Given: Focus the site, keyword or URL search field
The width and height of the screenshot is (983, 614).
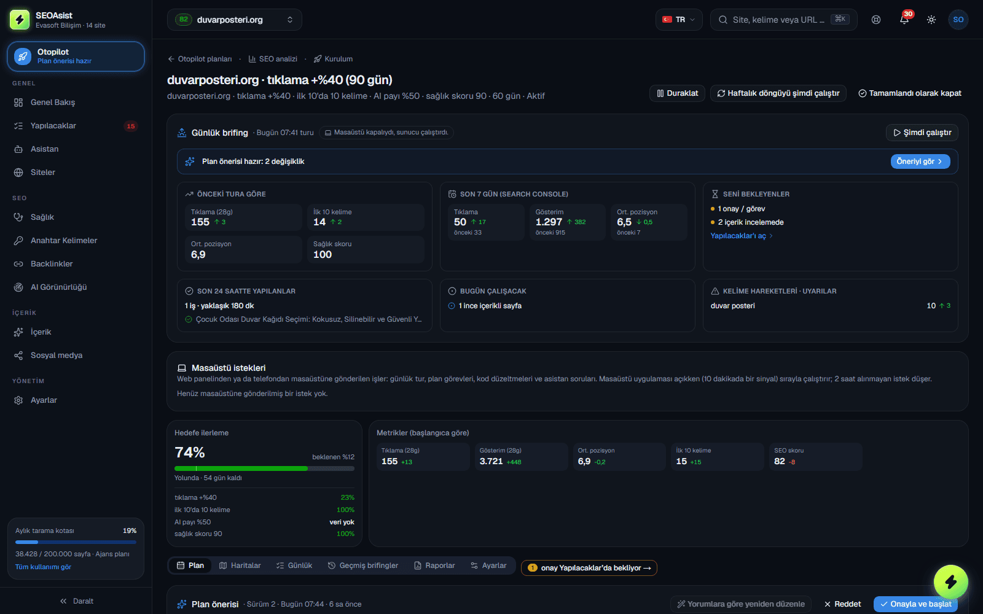Looking at the screenshot, I should point(783,20).
